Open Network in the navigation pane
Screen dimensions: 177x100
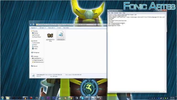pyautogui.click(x=35, y=66)
